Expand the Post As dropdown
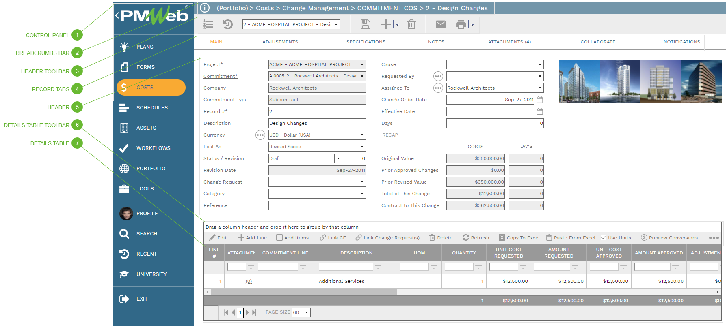 pos(362,147)
